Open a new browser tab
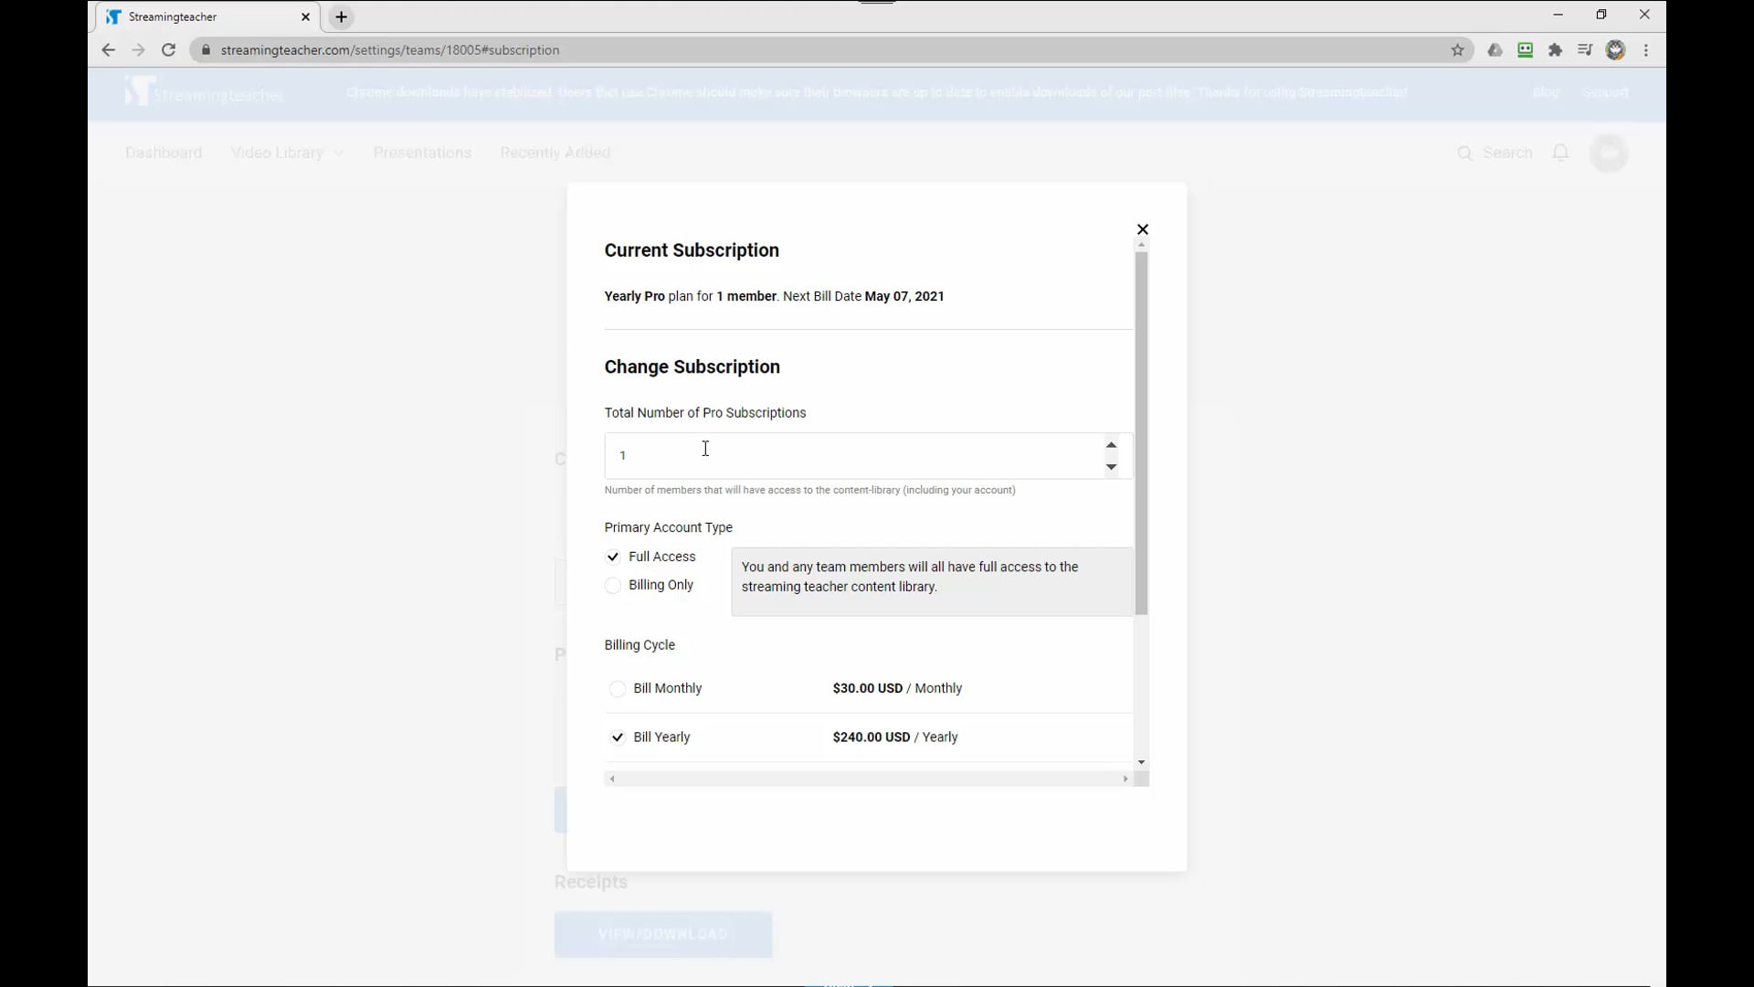Viewport: 1754px width, 987px height. (342, 17)
